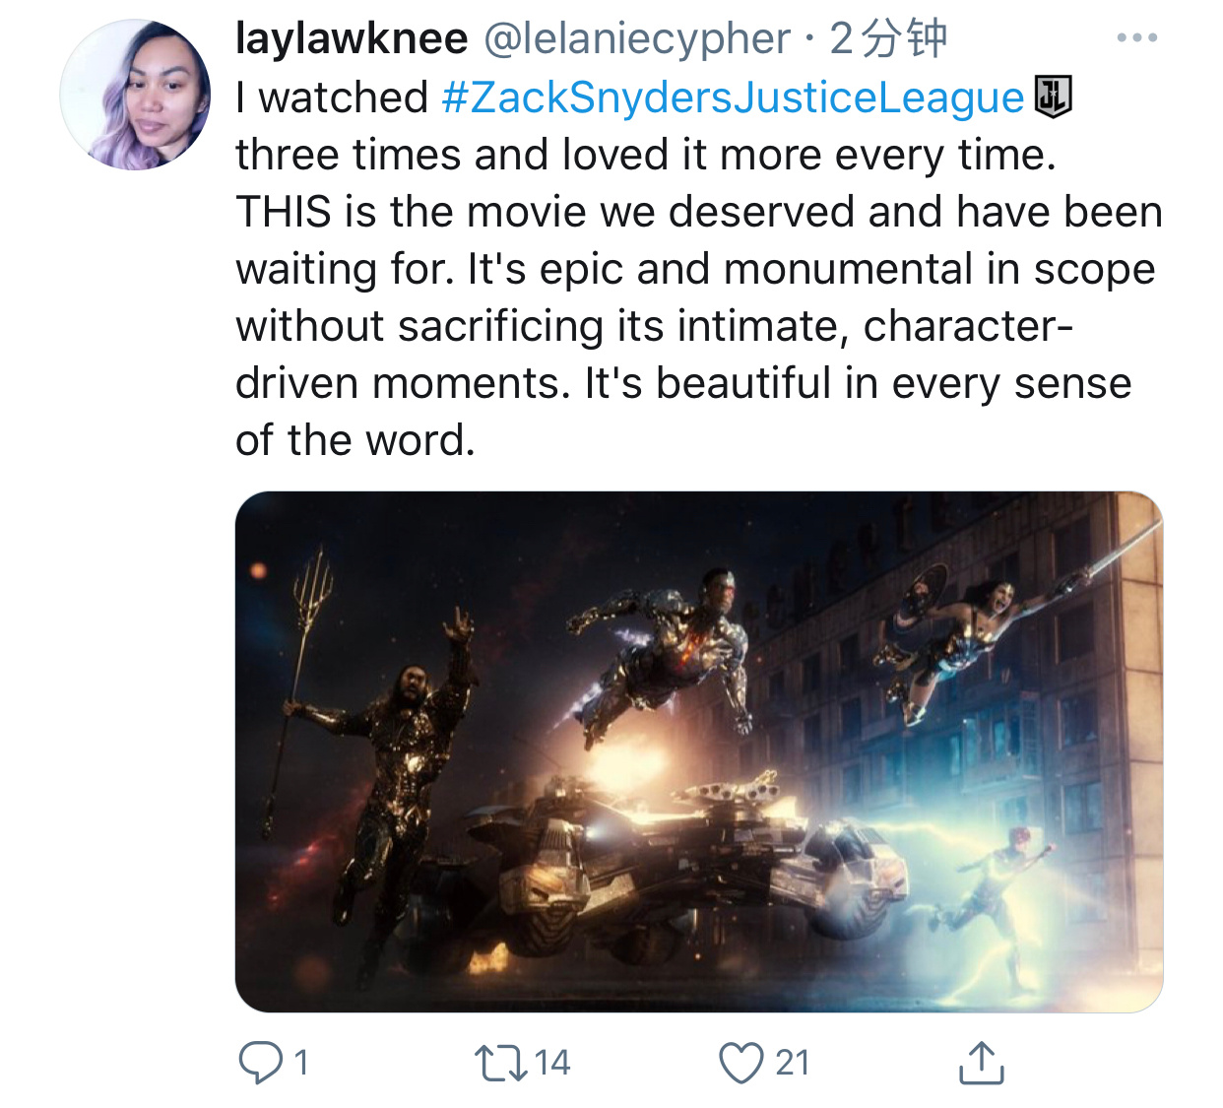Click the display name laylawknee
Image resolution: width=1223 pixels, height=1108 pixels.
[352, 38]
